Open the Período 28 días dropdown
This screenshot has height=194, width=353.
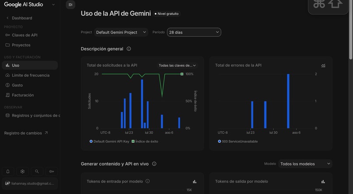(x=194, y=32)
